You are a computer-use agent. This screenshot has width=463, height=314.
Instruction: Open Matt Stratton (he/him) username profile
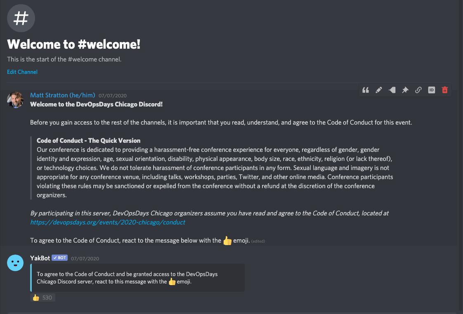coord(63,95)
